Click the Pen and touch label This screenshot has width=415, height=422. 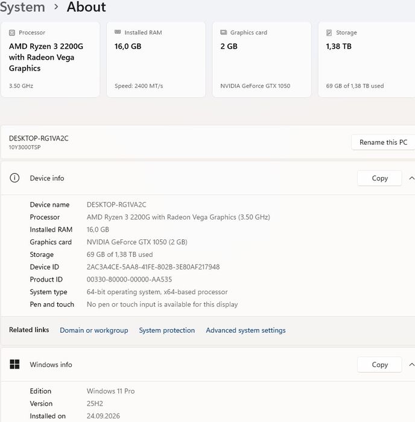(52, 304)
